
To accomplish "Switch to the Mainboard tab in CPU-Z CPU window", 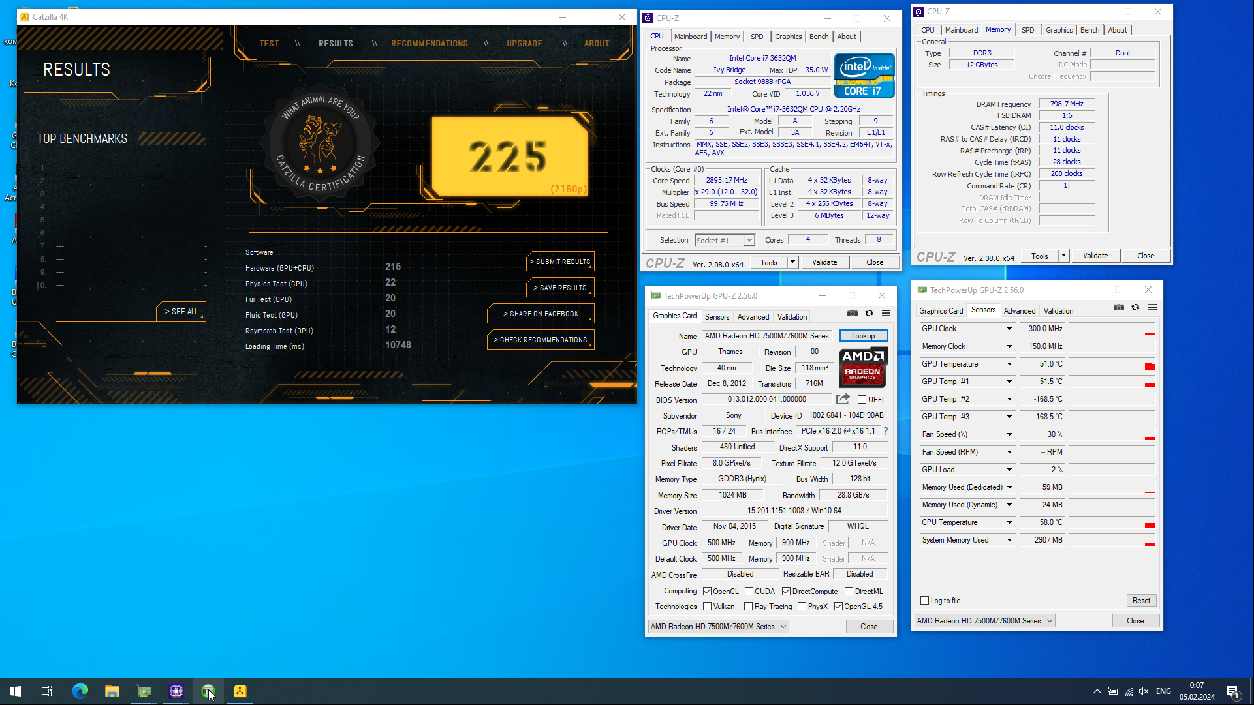I will [691, 37].
